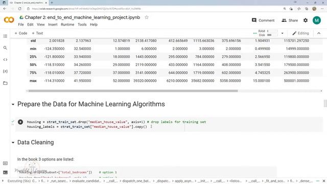Open the Comment button
Image resolution: width=327 pixels, height=184 pixels.
coord(263,20)
